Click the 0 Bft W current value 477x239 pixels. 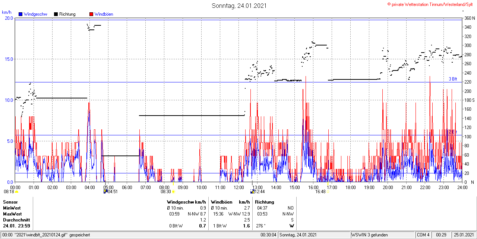pos(176,226)
